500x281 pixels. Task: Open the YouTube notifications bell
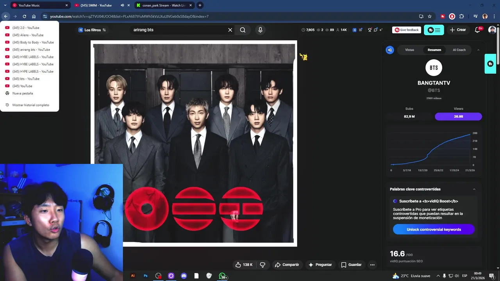[x=477, y=30]
